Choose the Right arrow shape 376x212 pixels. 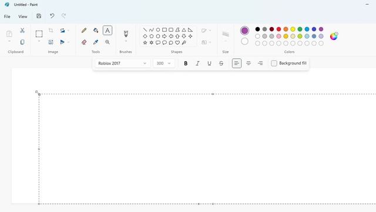point(164,37)
